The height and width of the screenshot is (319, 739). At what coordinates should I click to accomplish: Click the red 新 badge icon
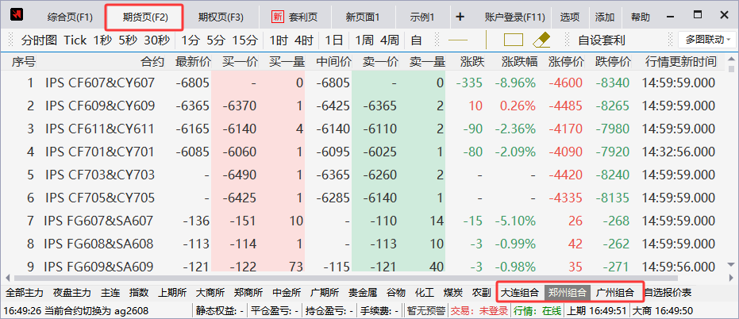point(278,17)
